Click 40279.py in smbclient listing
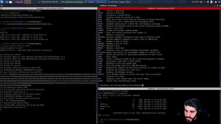The width and height of the screenshot is (221, 124). (x=104, y=104)
